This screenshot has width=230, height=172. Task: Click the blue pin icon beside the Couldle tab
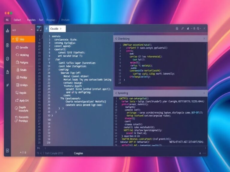tap(46, 29)
